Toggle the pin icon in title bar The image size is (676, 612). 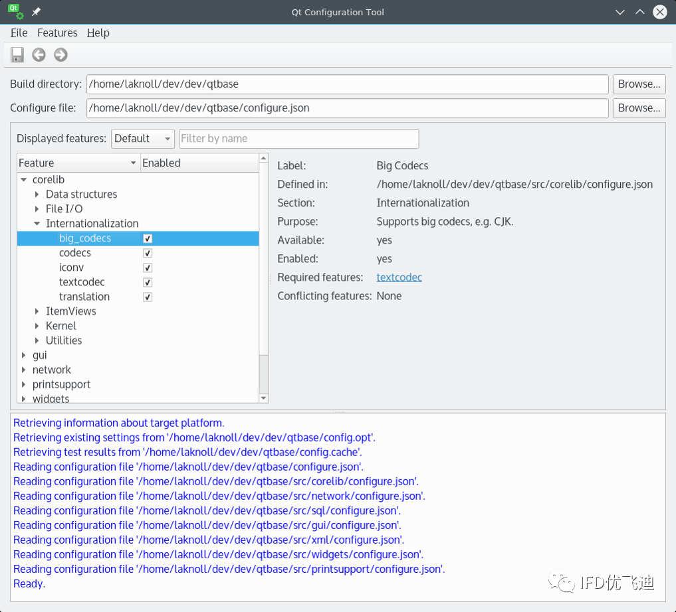(36, 12)
